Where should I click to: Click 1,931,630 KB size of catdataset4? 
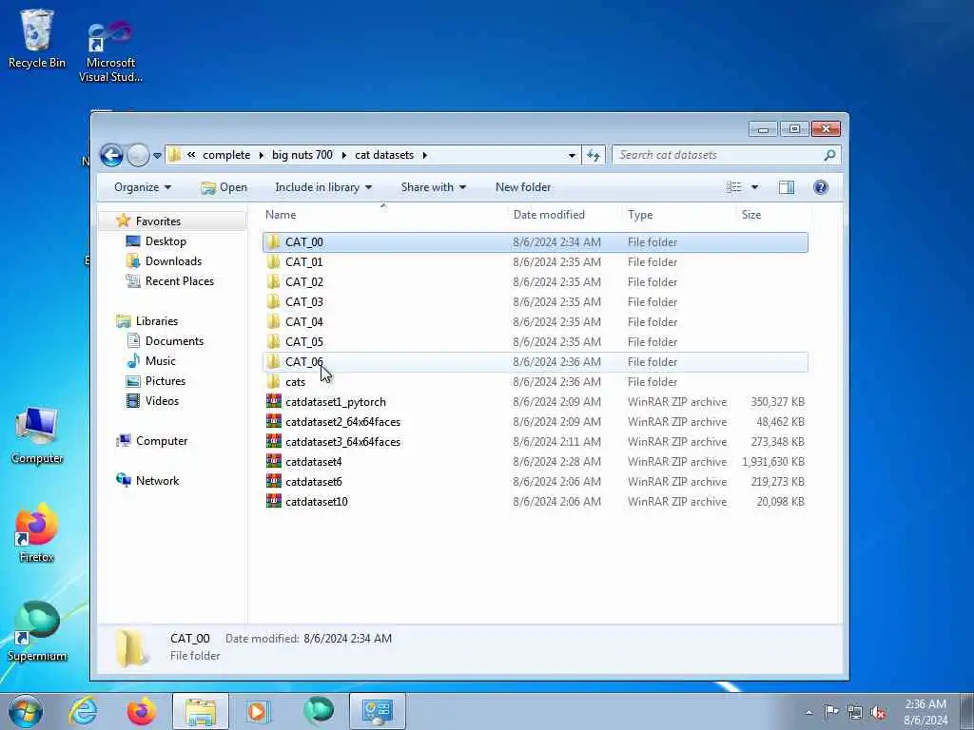coord(772,461)
